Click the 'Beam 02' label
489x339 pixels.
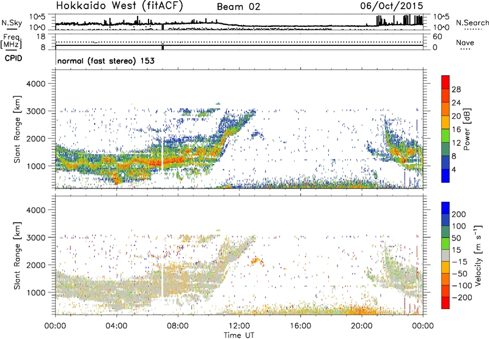point(238,7)
